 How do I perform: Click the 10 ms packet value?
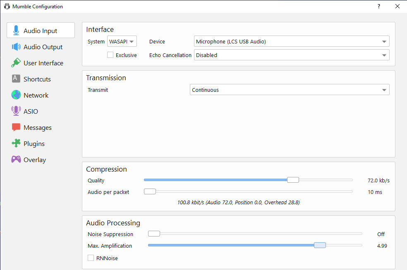click(375, 192)
